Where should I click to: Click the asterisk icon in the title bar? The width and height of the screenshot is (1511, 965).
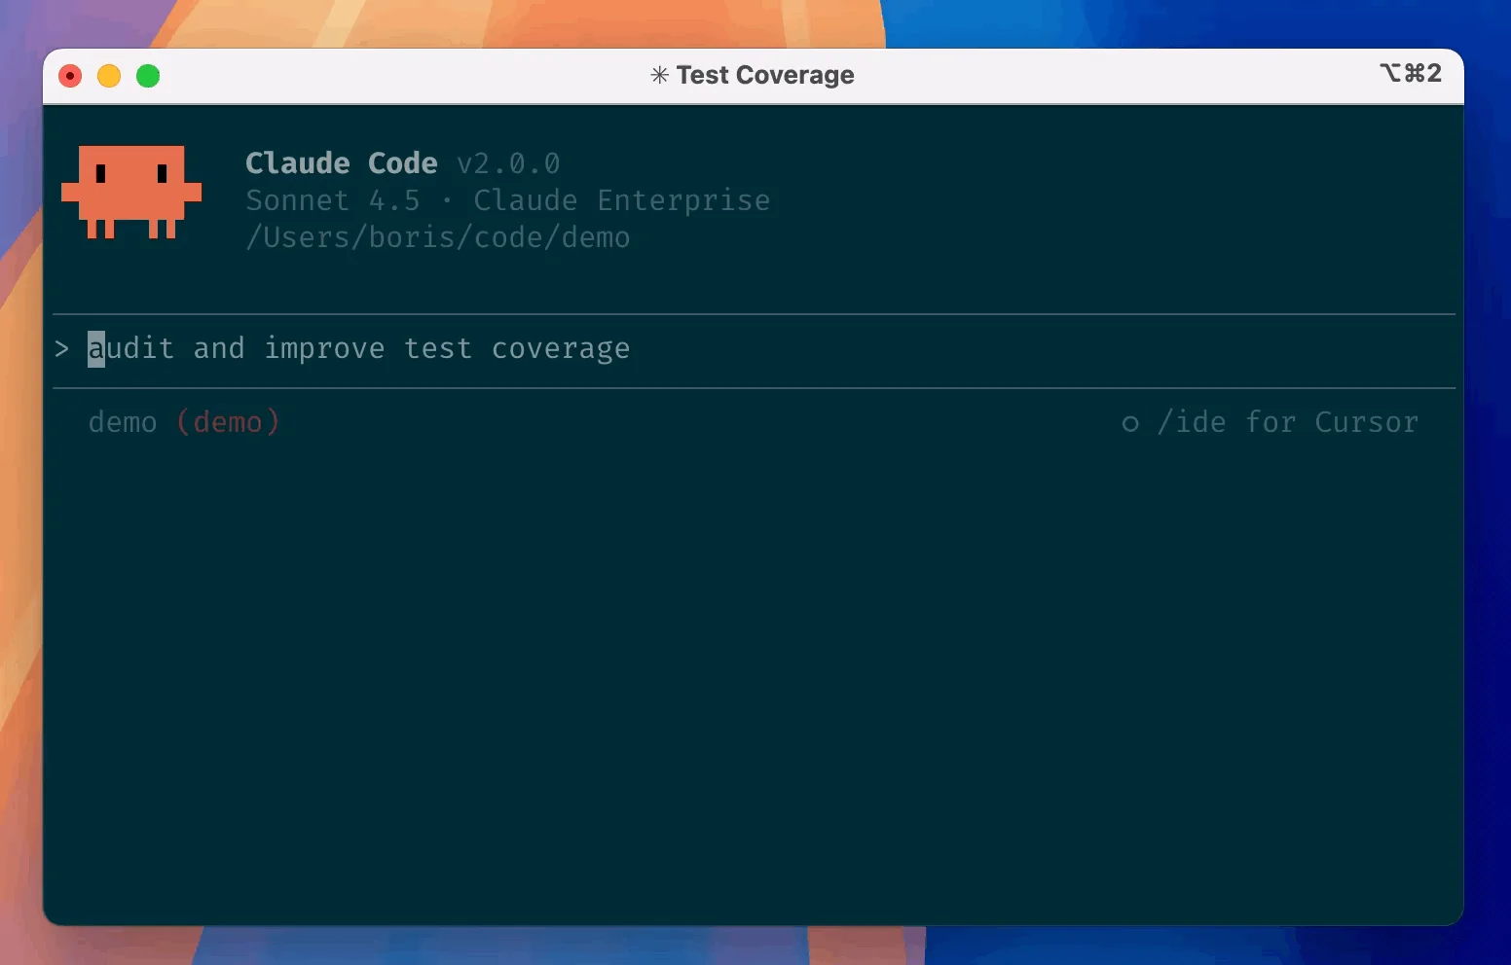(x=658, y=74)
